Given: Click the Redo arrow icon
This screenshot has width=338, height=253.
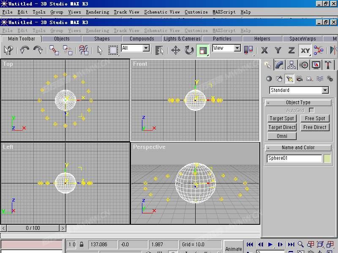Looking at the screenshot, I should [38, 50].
